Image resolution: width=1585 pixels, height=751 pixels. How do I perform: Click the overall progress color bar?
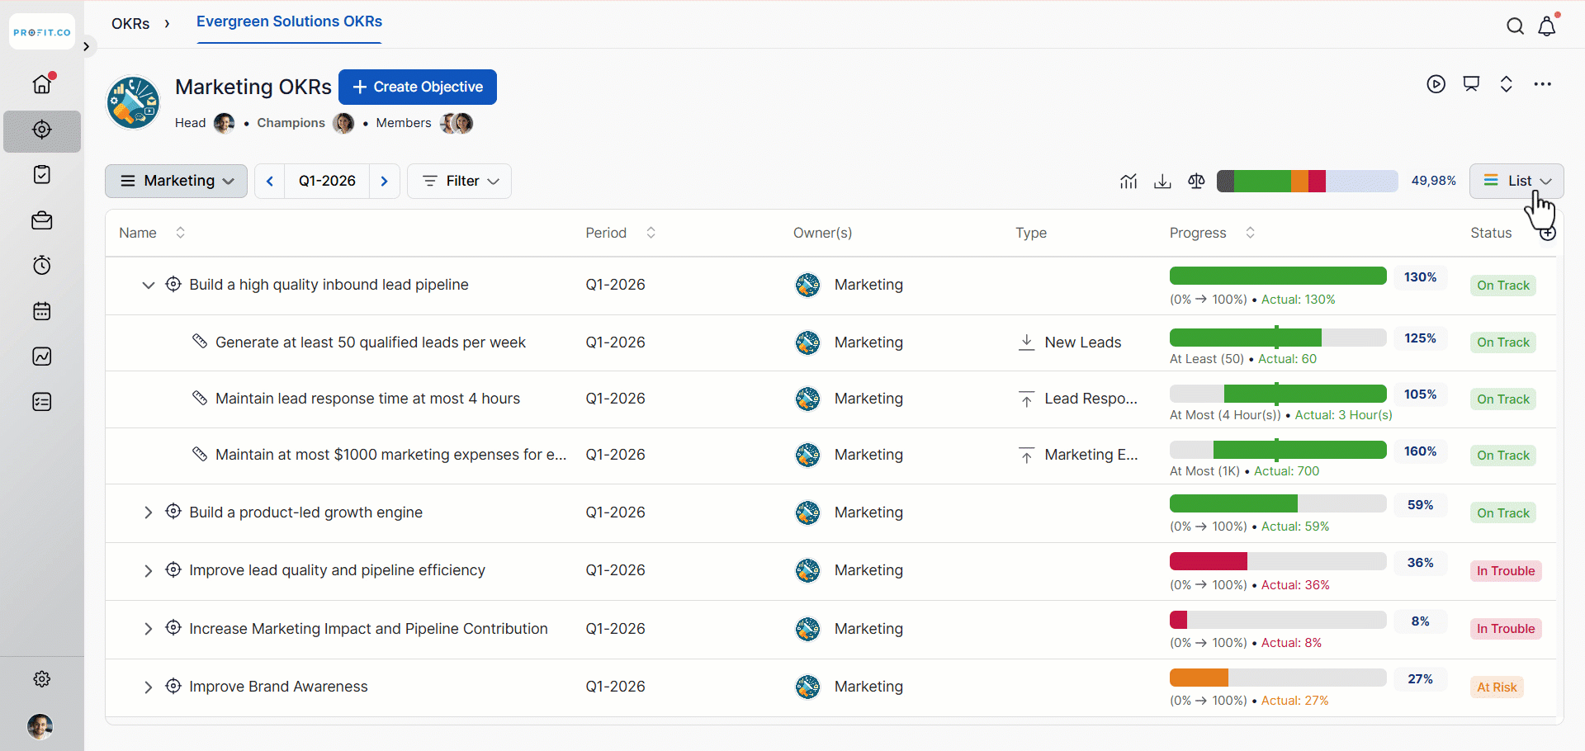click(x=1307, y=182)
